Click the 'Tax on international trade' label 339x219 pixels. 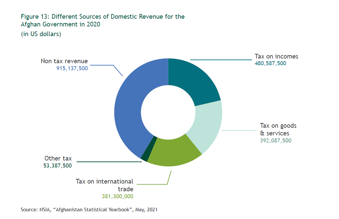tap(104, 185)
